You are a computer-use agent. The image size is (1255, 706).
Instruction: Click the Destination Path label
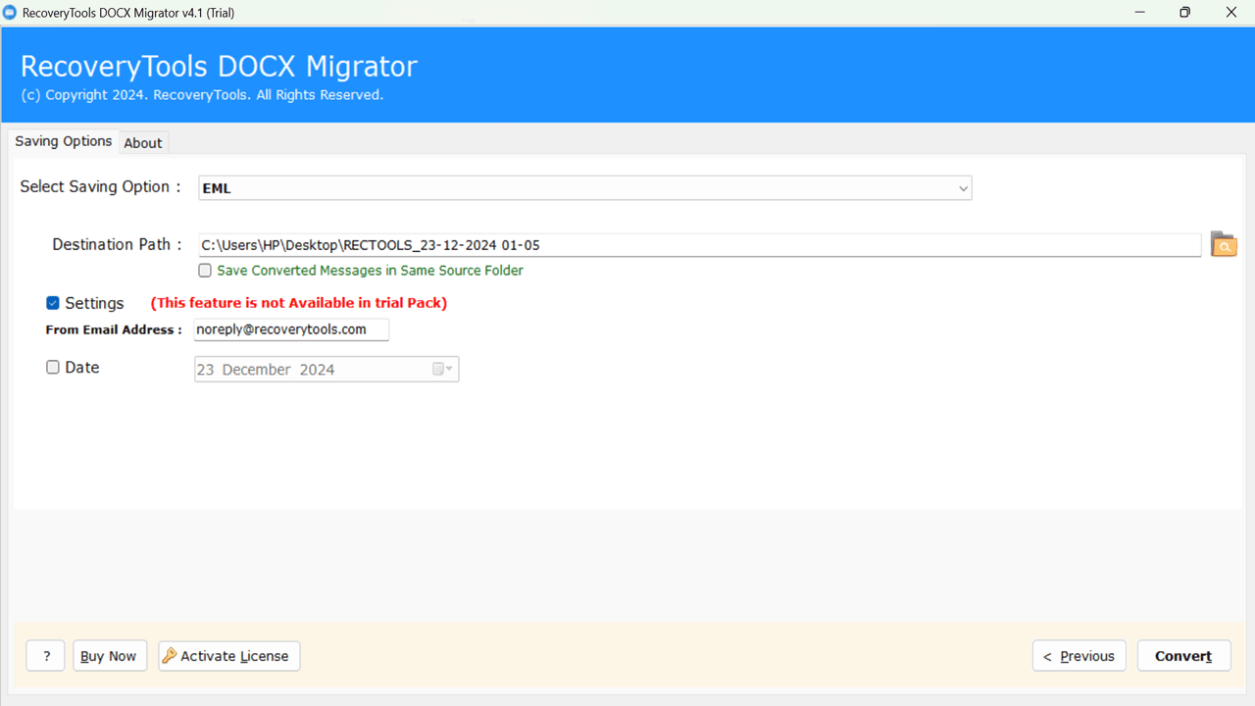click(x=118, y=245)
